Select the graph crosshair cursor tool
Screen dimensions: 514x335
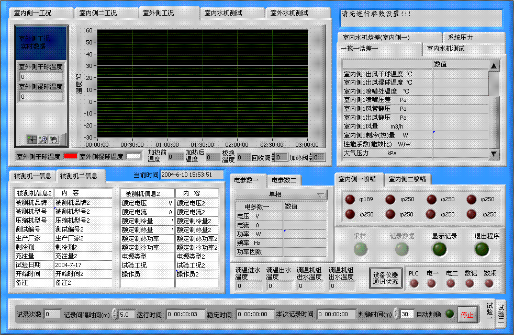31,139
